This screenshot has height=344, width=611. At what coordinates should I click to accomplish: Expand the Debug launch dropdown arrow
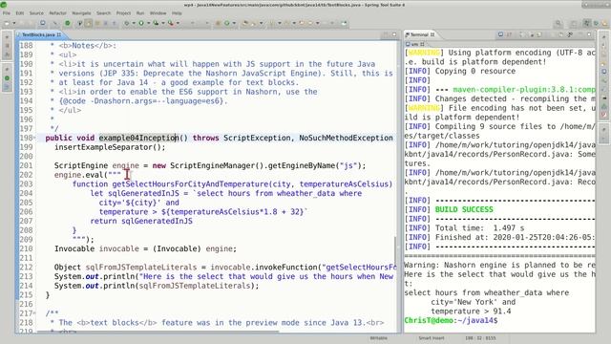(x=134, y=23)
